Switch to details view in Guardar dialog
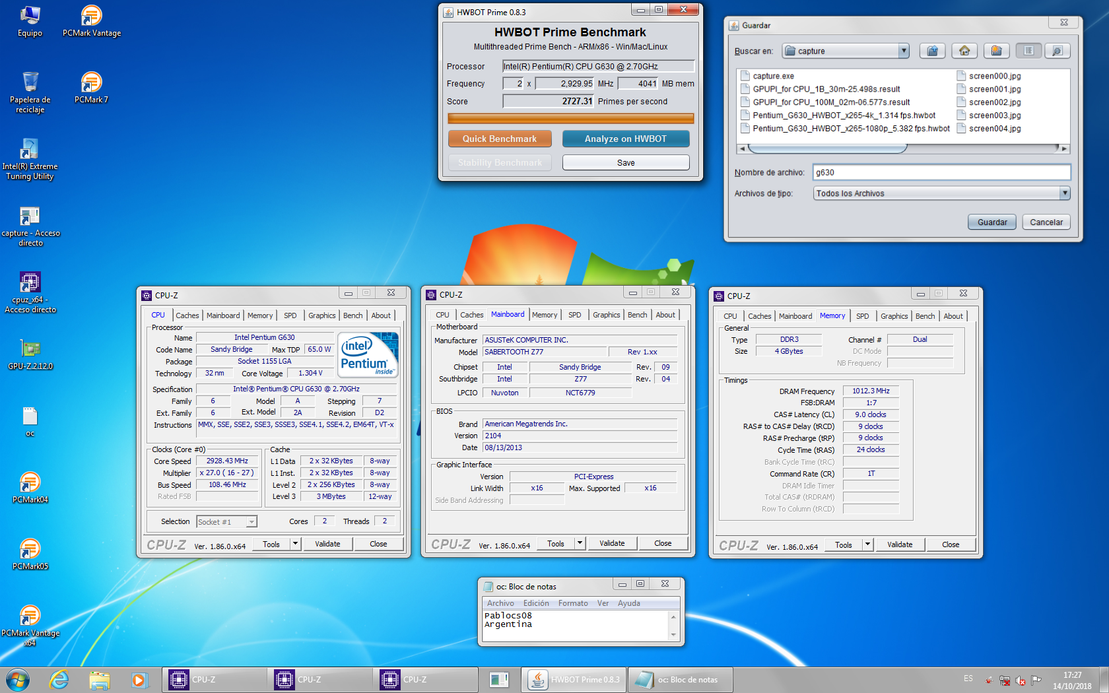 [1057, 51]
